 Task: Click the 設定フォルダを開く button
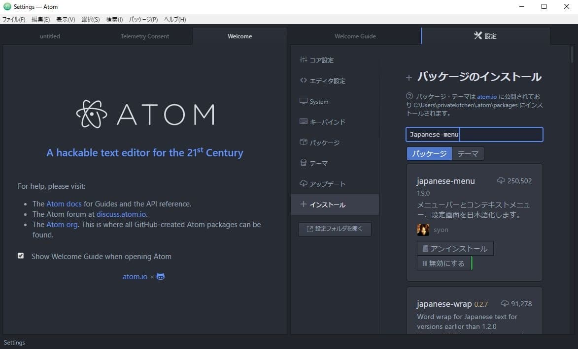click(x=335, y=229)
